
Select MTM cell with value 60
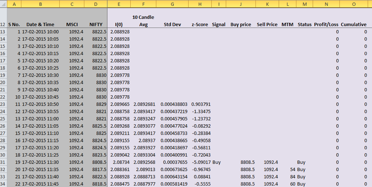click(x=288, y=184)
